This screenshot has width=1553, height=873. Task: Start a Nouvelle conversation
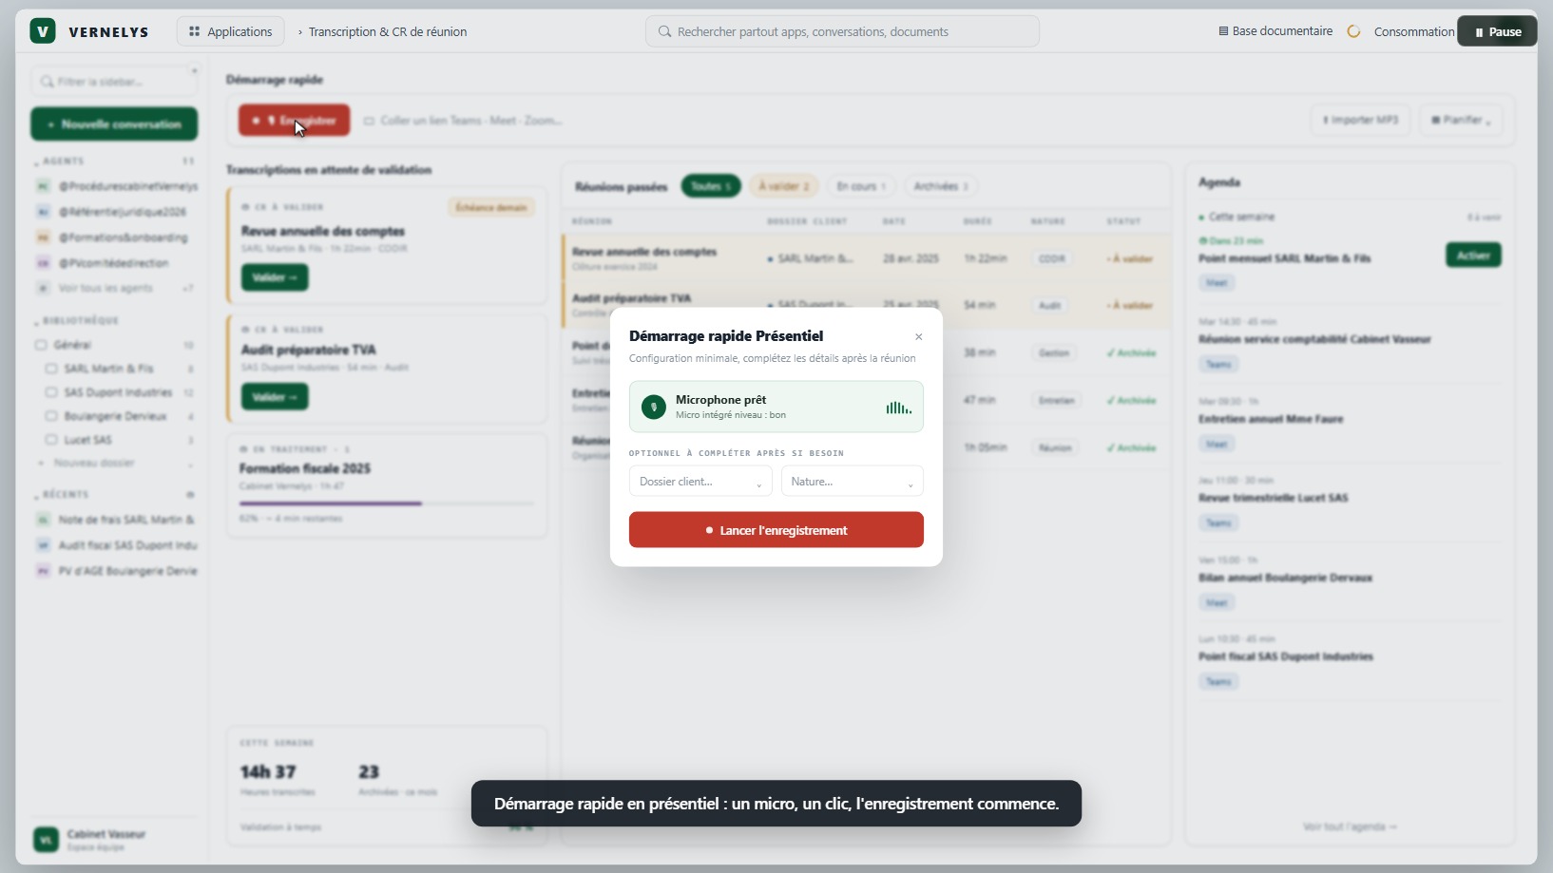click(114, 124)
